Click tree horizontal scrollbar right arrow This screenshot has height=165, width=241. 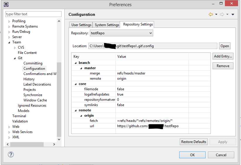click(x=54, y=144)
